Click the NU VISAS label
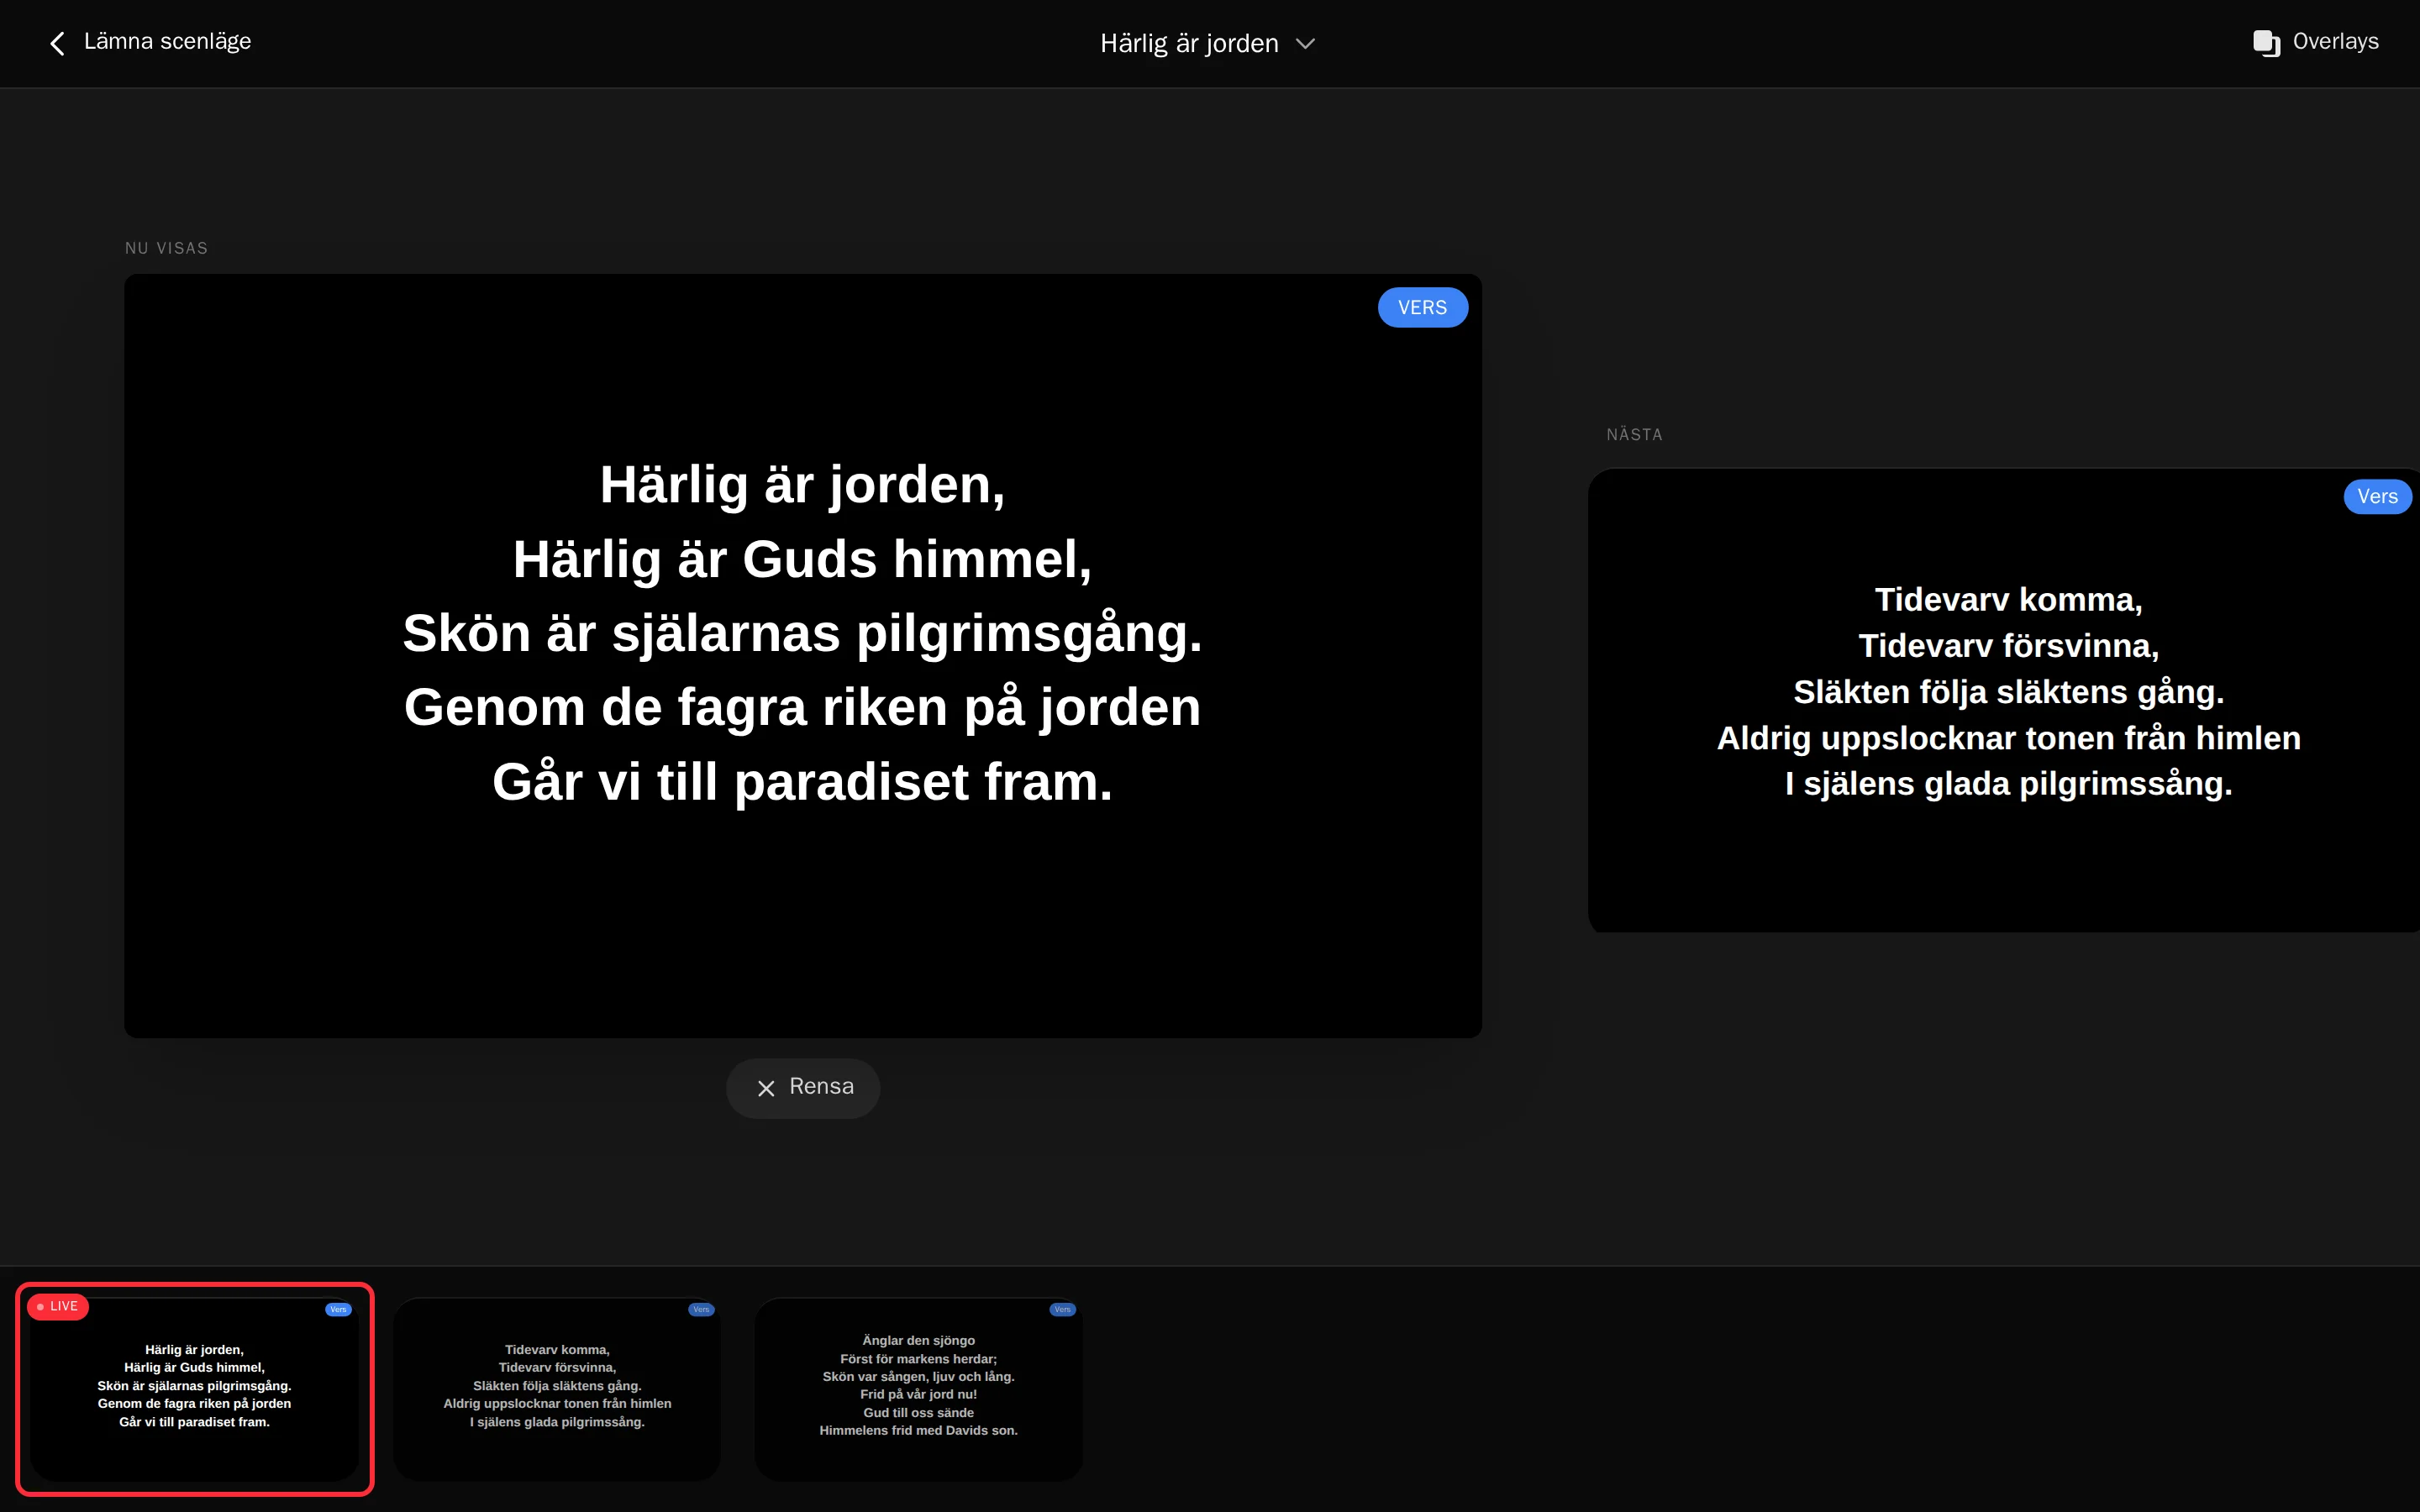 click(x=166, y=248)
